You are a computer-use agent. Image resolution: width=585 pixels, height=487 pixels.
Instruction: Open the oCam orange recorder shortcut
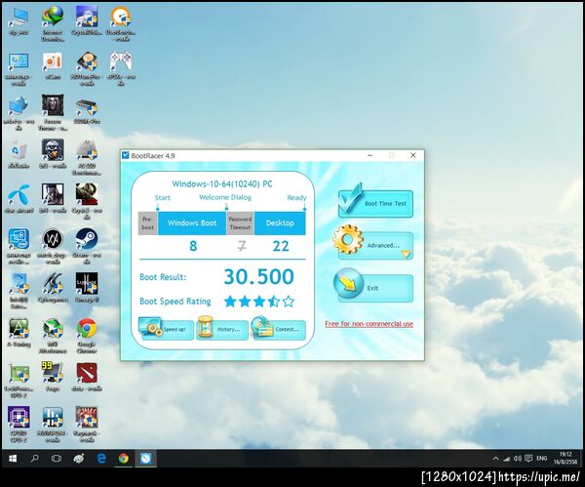[x=53, y=65]
